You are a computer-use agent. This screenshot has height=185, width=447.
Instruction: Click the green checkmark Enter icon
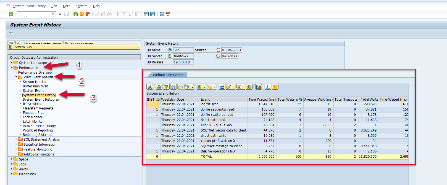11,14
